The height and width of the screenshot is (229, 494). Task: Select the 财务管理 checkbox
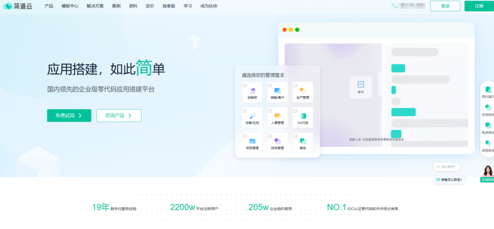pyautogui.click(x=270, y=136)
